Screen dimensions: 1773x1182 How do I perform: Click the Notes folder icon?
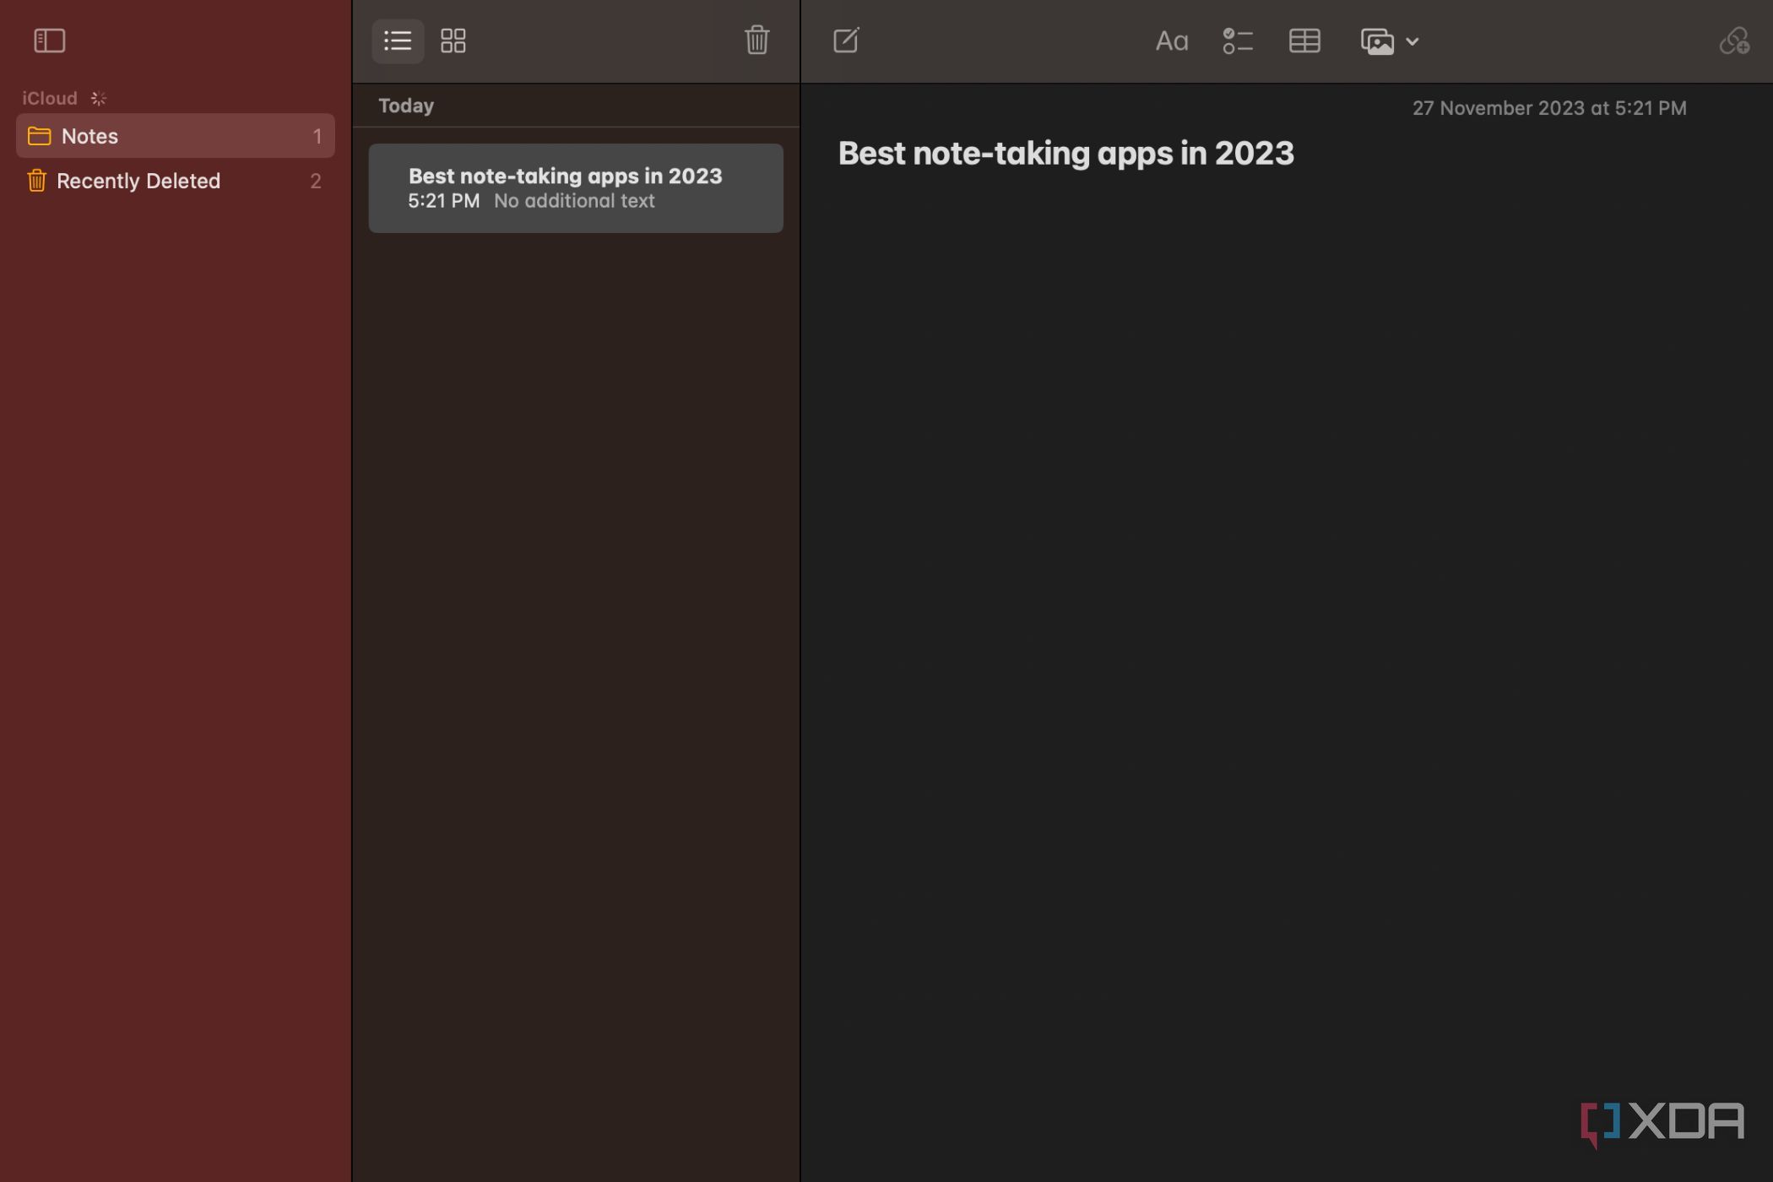[x=39, y=136]
